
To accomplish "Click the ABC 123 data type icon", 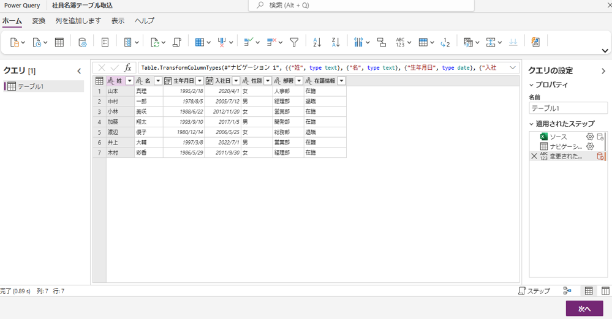I will [400, 42].
